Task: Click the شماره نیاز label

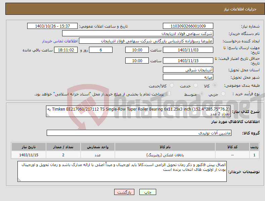Action: click(250, 27)
